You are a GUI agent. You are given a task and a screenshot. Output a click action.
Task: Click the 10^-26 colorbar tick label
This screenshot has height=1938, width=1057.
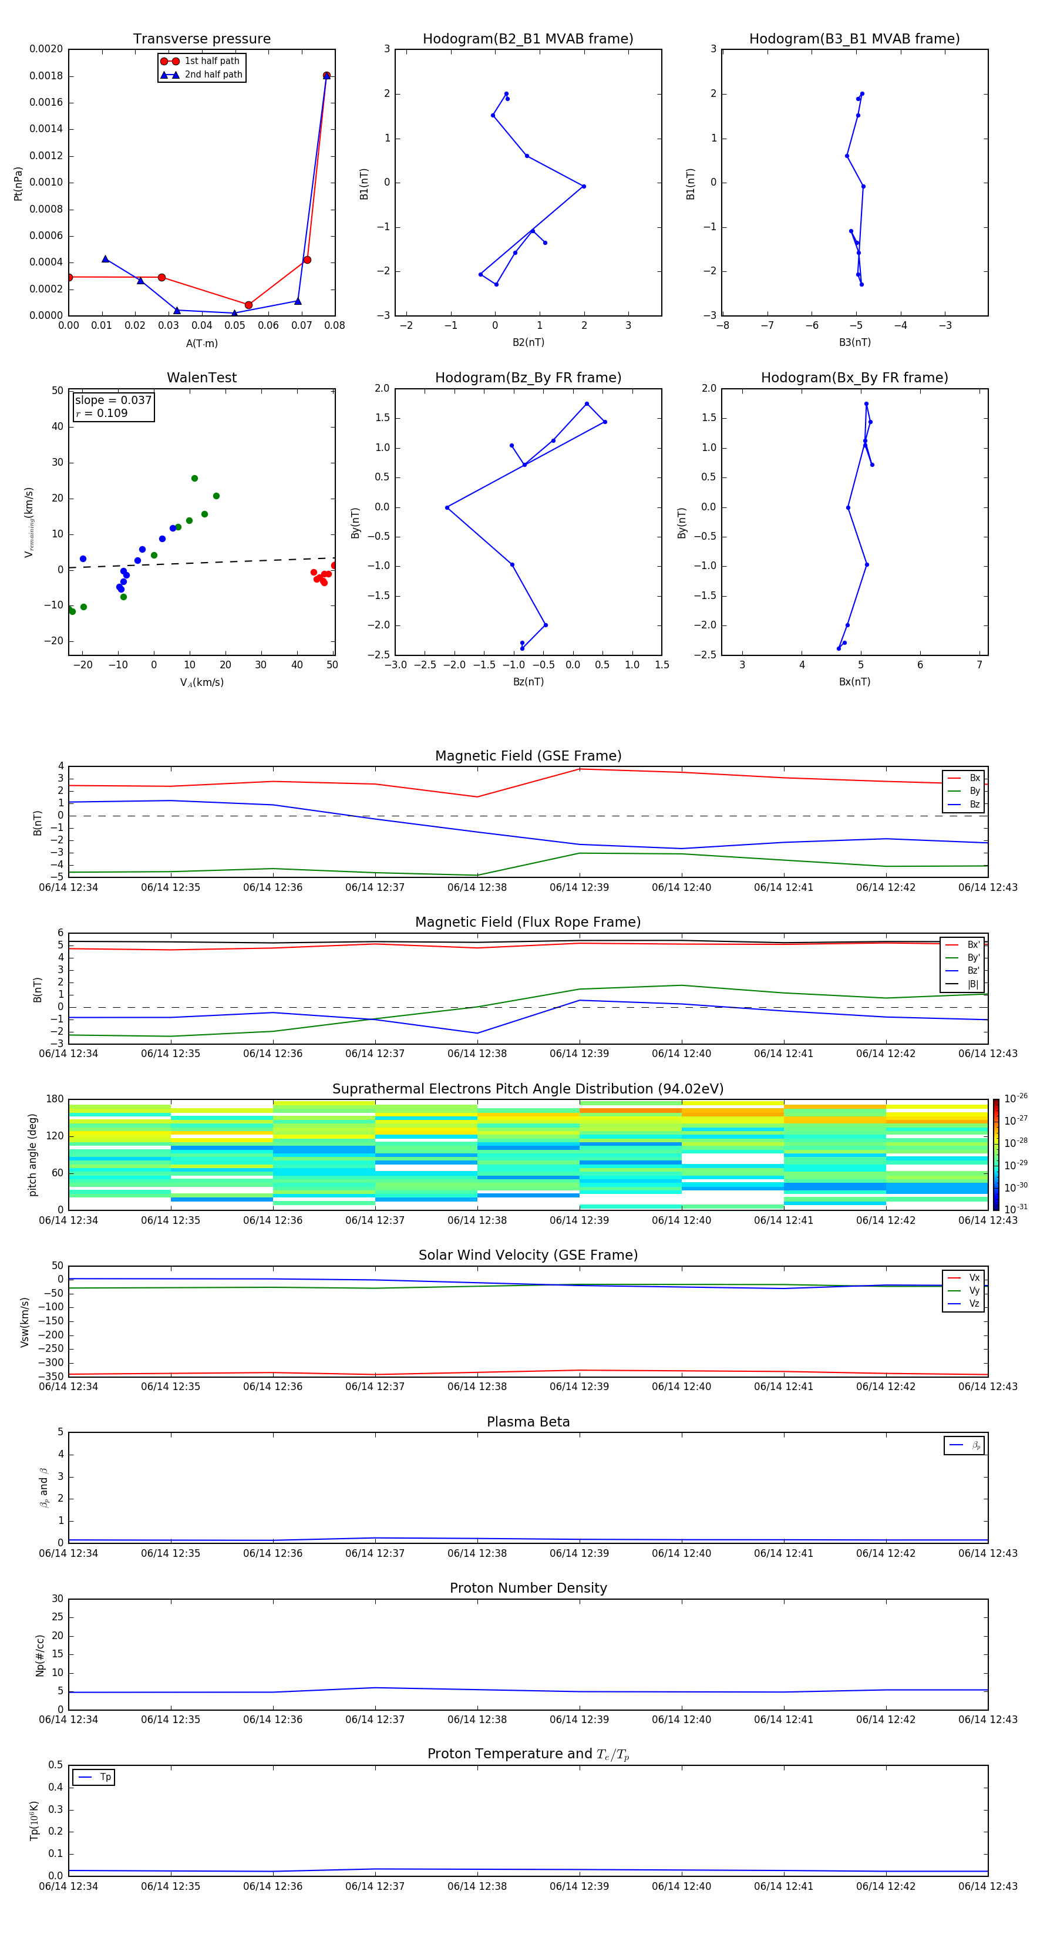click(x=1016, y=1098)
